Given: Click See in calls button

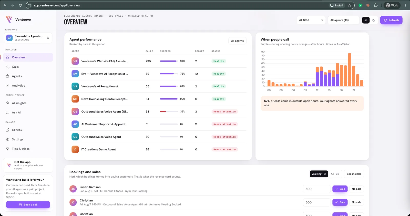Looking at the screenshot, I should [x=354, y=174].
